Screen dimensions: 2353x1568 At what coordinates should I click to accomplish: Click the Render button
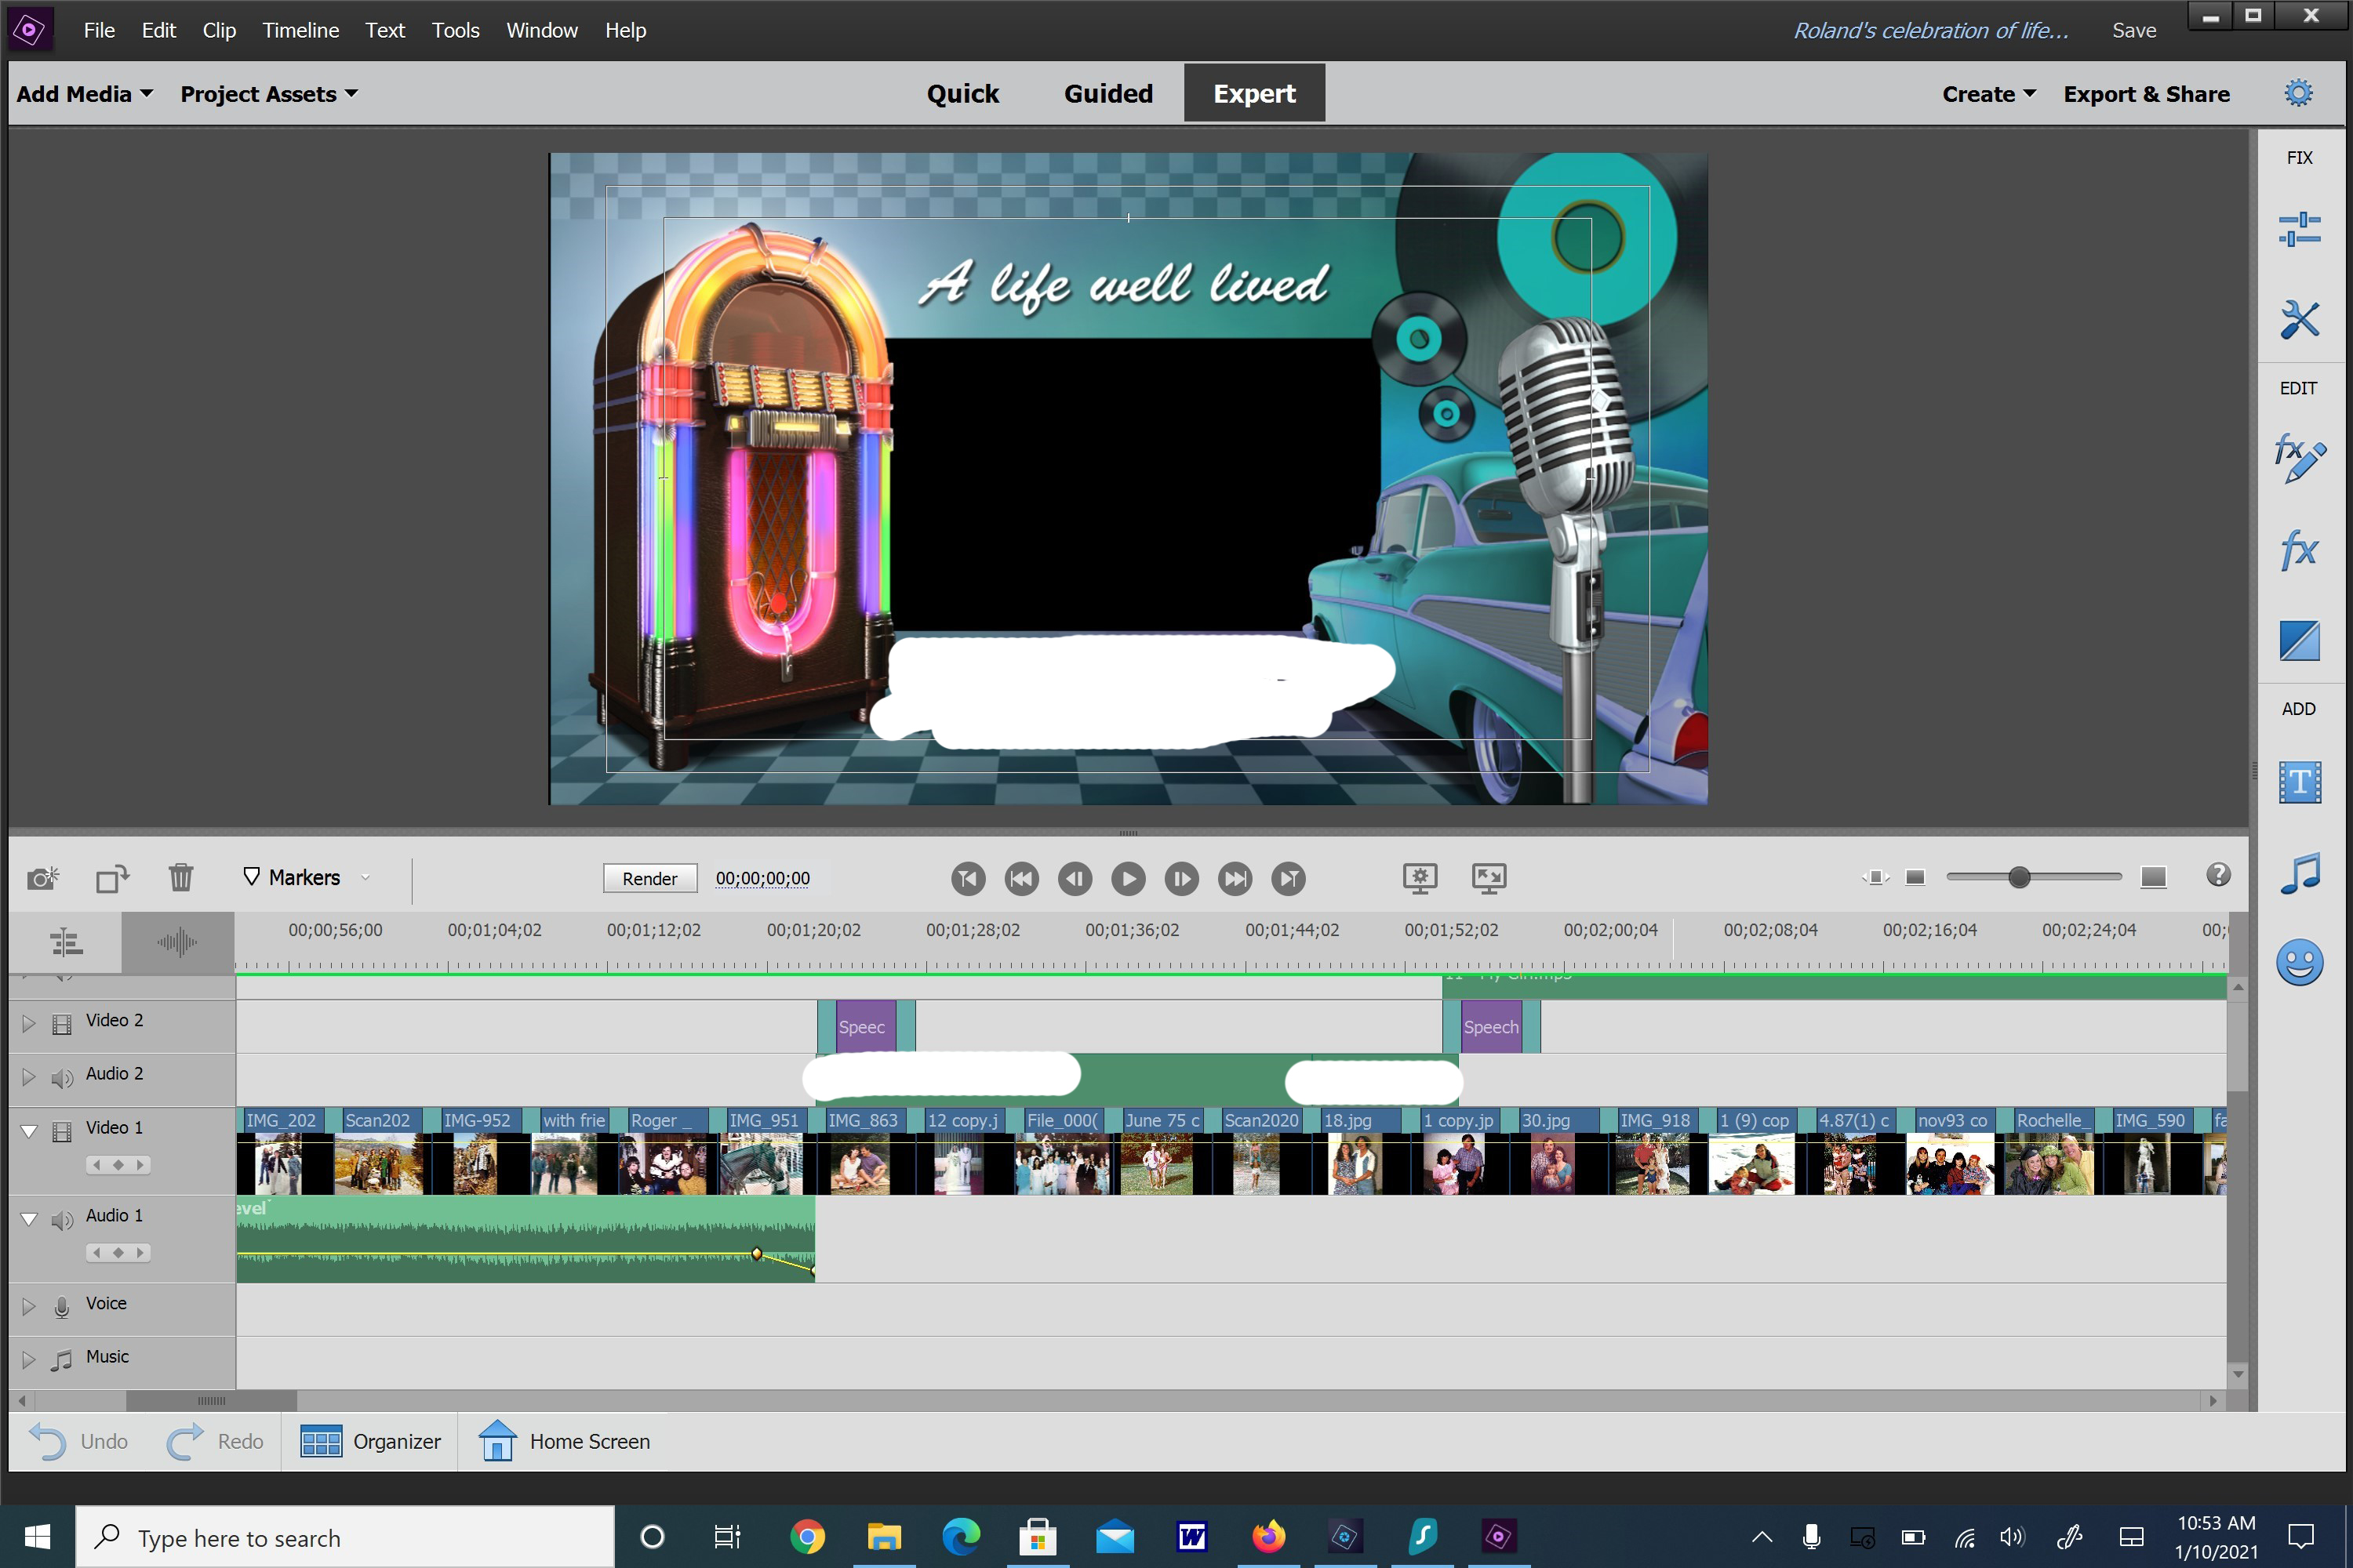coord(649,878)
